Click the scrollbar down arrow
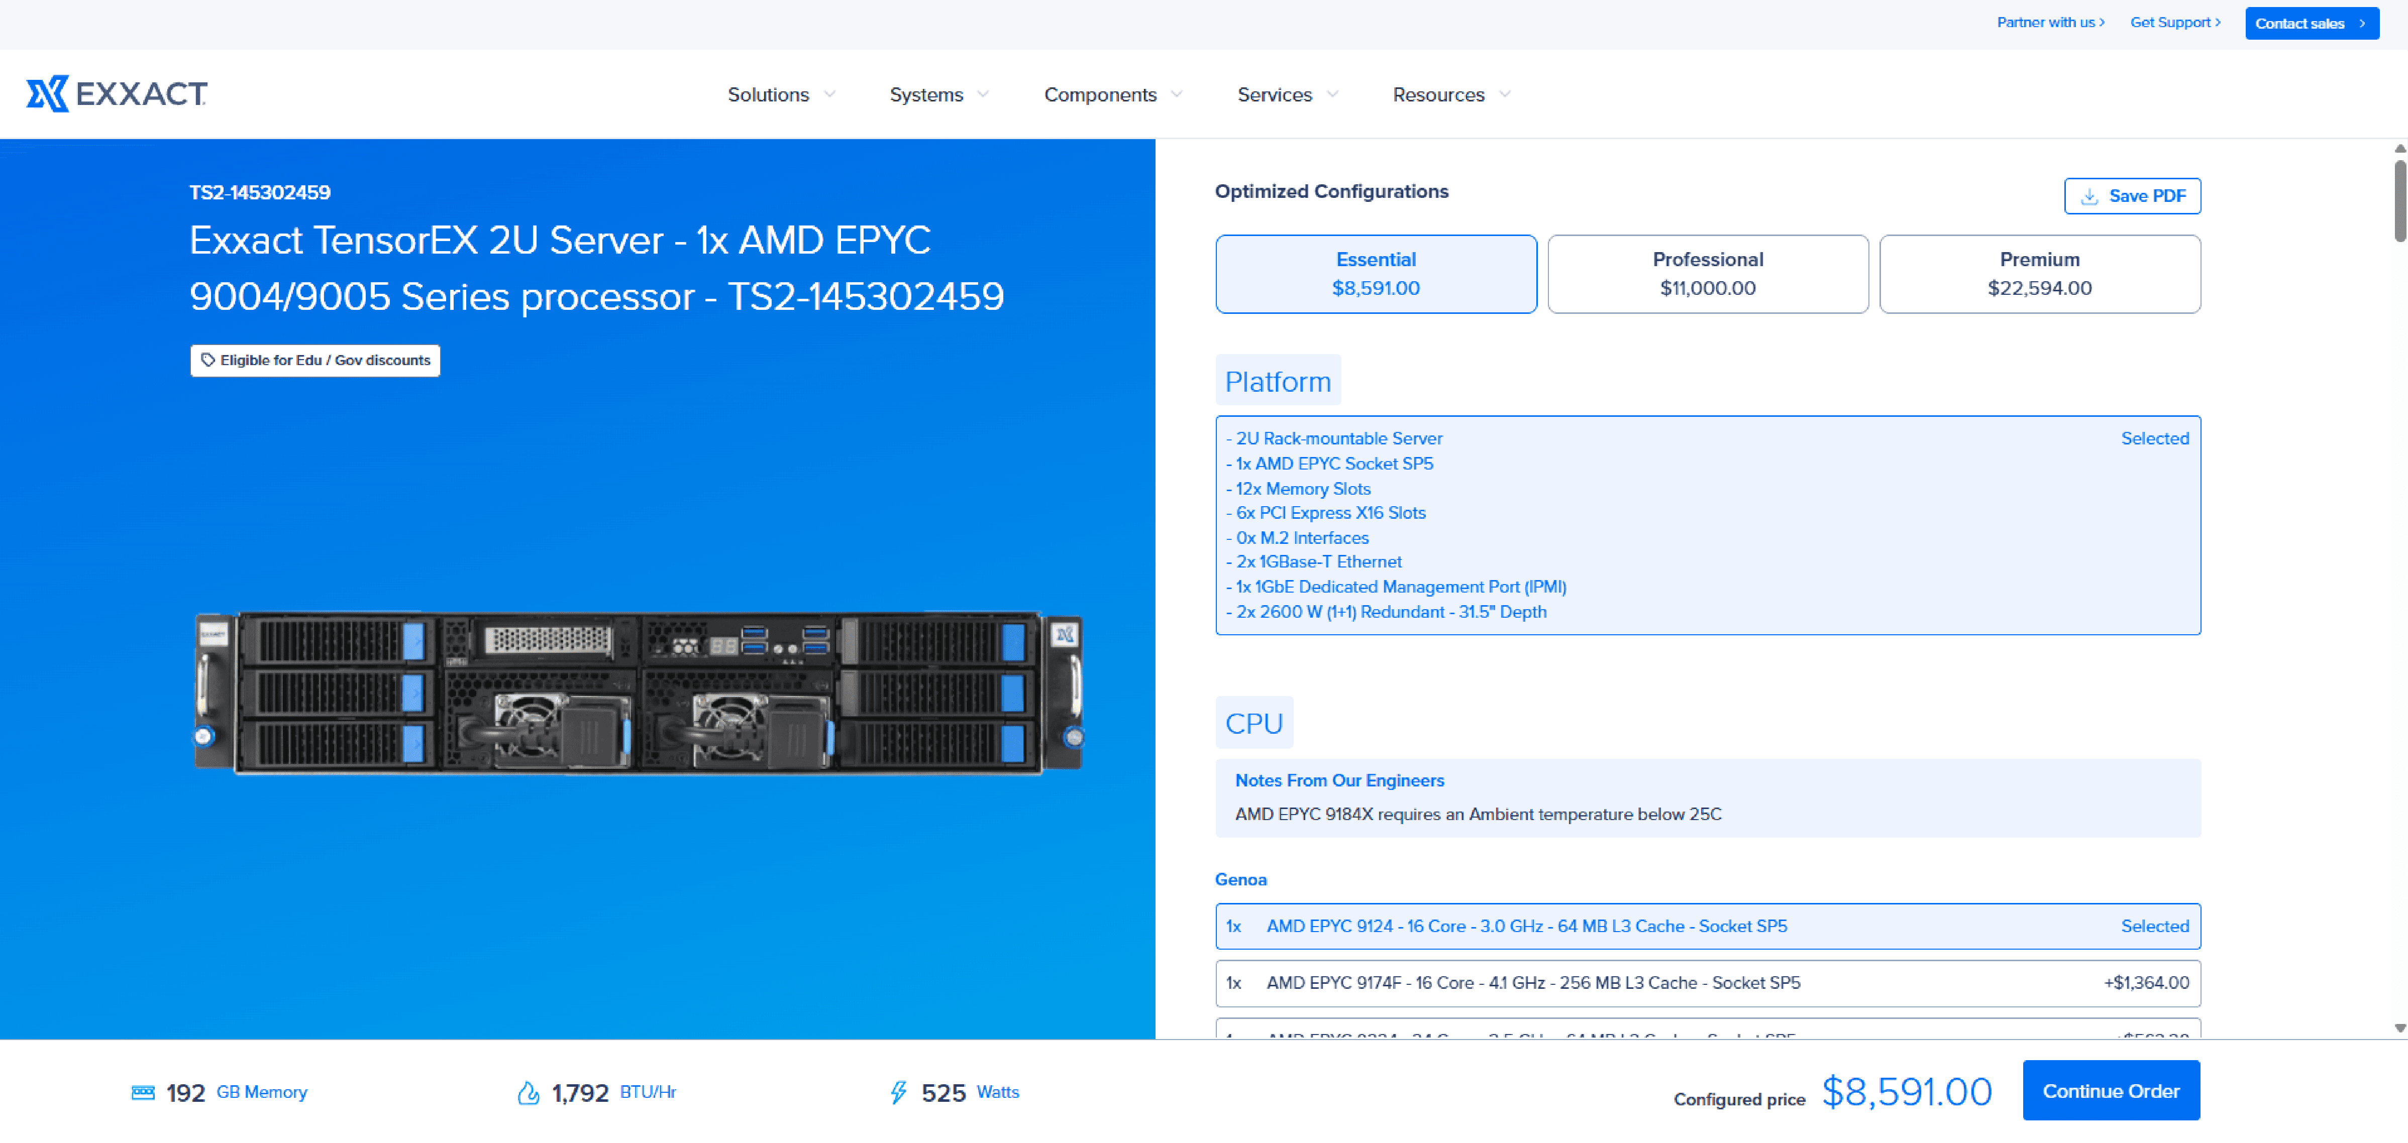The height and width of the screenshot is (1143, 2408). pos(2399,1027)
